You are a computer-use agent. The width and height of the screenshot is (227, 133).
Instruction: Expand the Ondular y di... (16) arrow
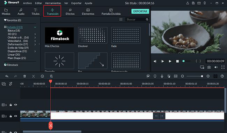(x=35, y=38)
